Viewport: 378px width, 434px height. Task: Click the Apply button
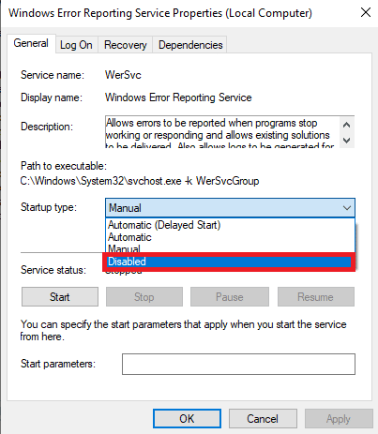click(339, 419)
